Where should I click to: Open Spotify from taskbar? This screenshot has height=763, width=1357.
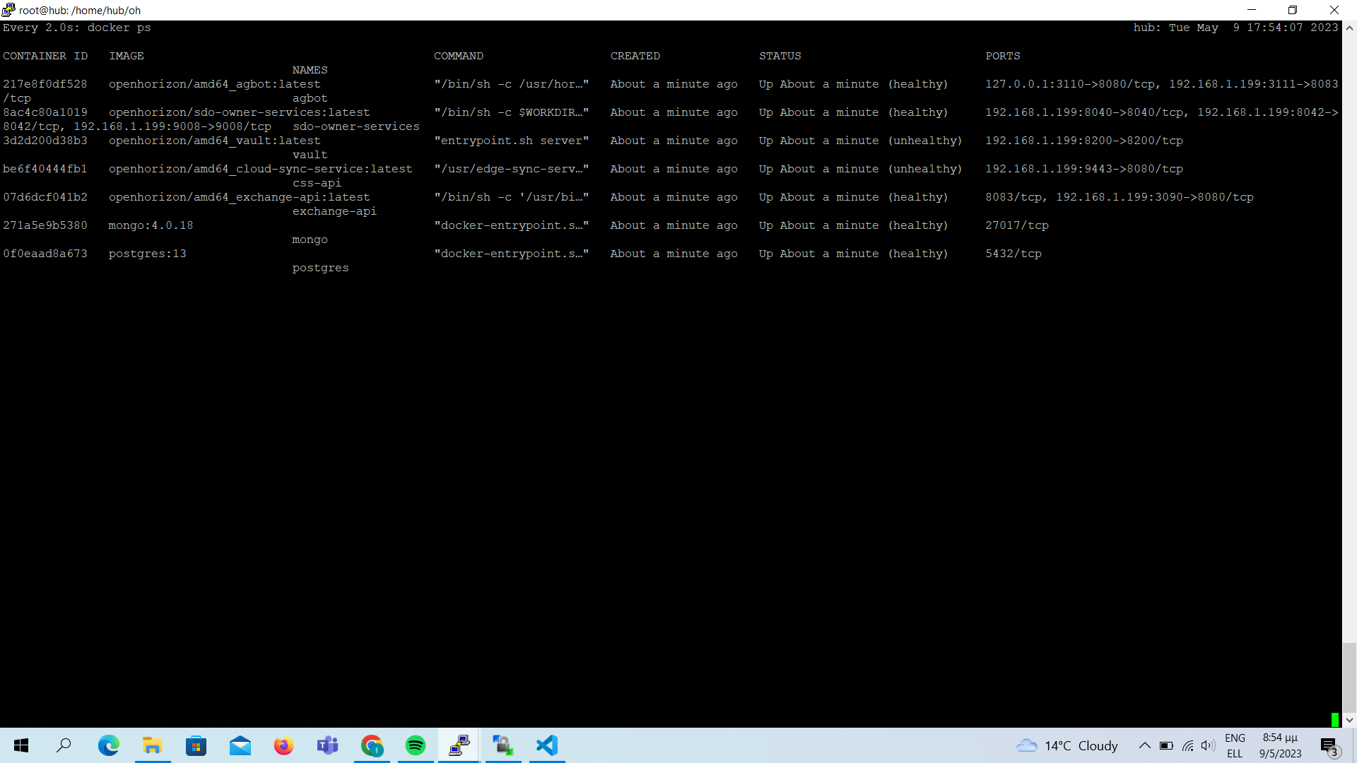416,745
